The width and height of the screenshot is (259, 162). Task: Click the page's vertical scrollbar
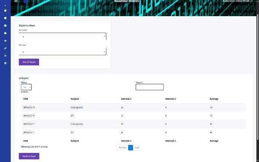click(258, 77)
